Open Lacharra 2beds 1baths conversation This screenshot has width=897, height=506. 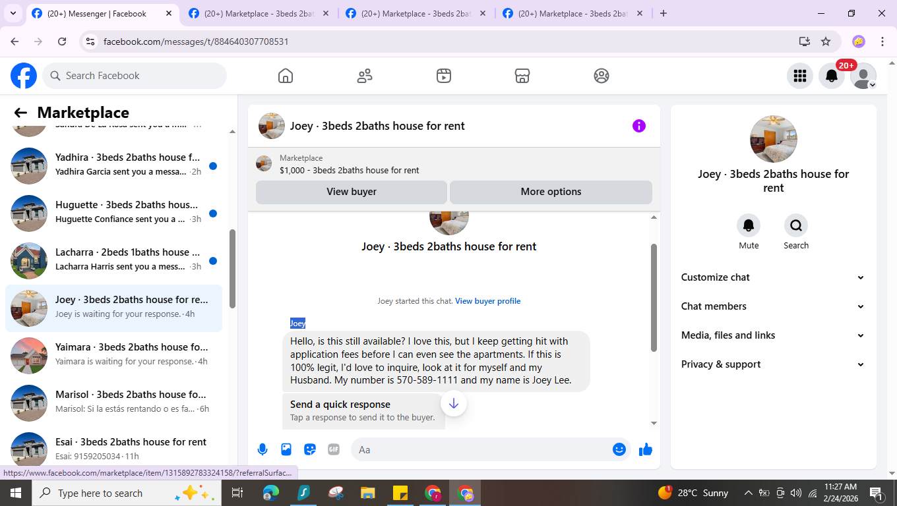(113, 261)
